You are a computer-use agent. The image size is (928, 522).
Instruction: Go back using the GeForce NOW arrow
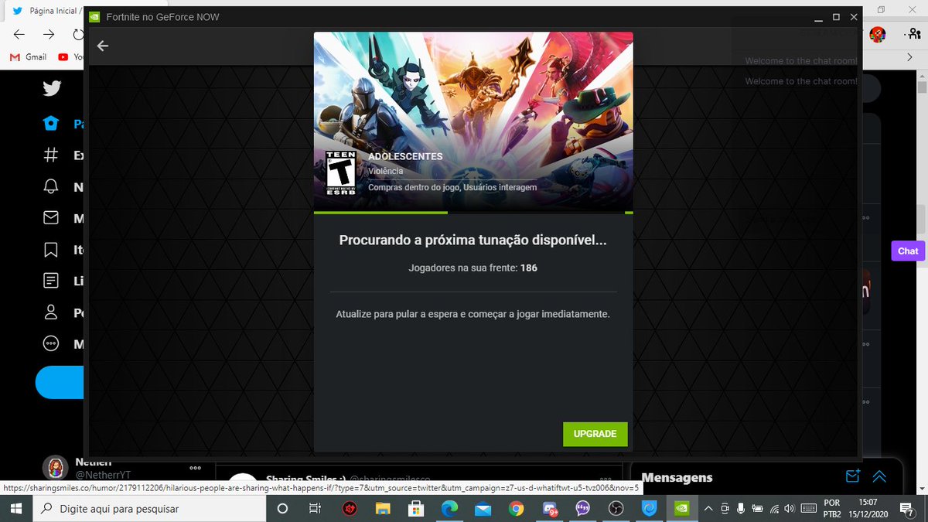point(103,46)
